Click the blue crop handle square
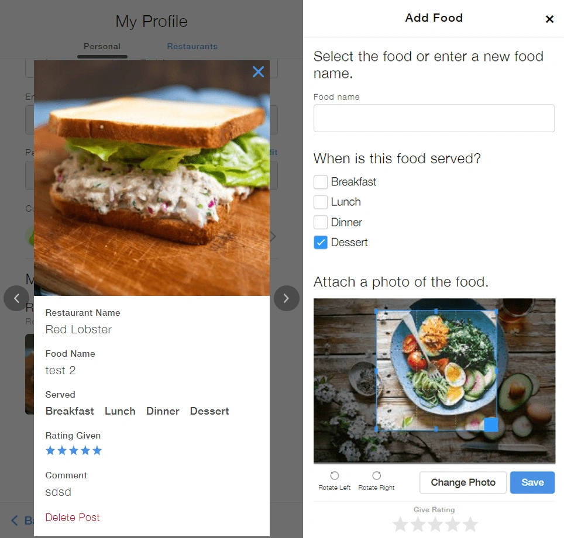 491,425
